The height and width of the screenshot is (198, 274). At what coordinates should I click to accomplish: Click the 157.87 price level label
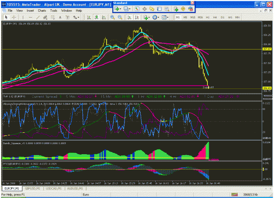coord(267,49)
